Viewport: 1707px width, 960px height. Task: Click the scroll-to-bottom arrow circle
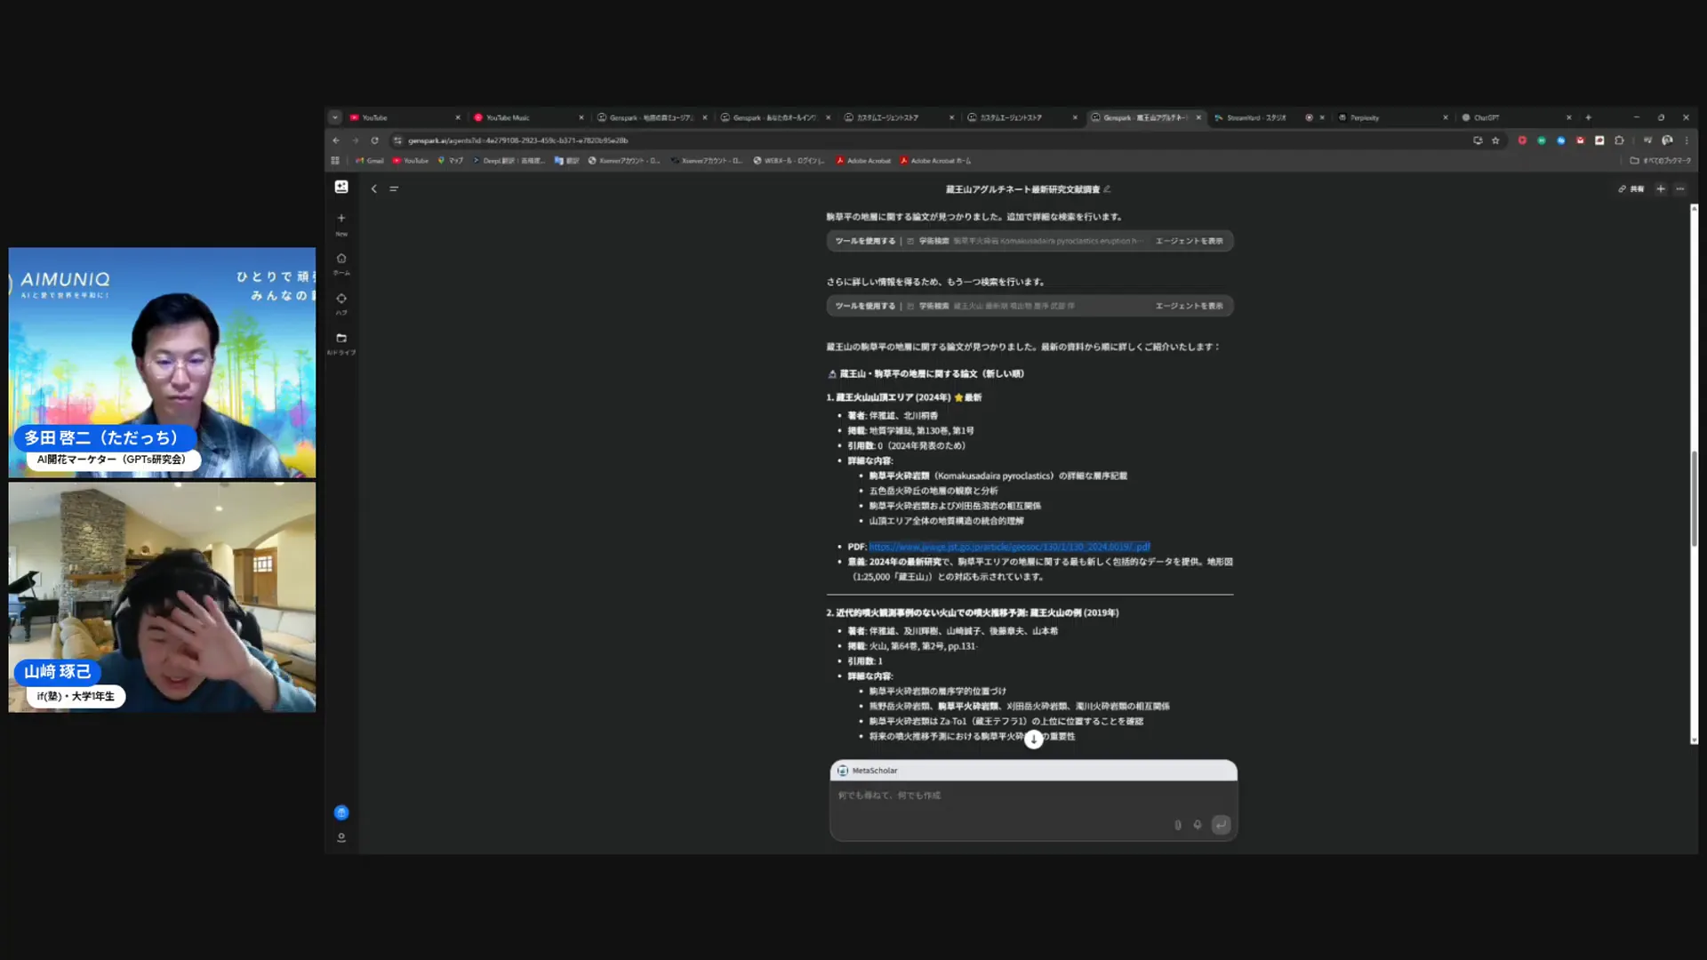[1033, 740]
